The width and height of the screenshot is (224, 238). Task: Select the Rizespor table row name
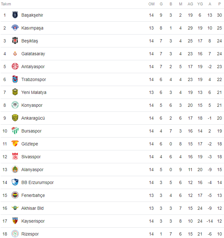[30, 234]
